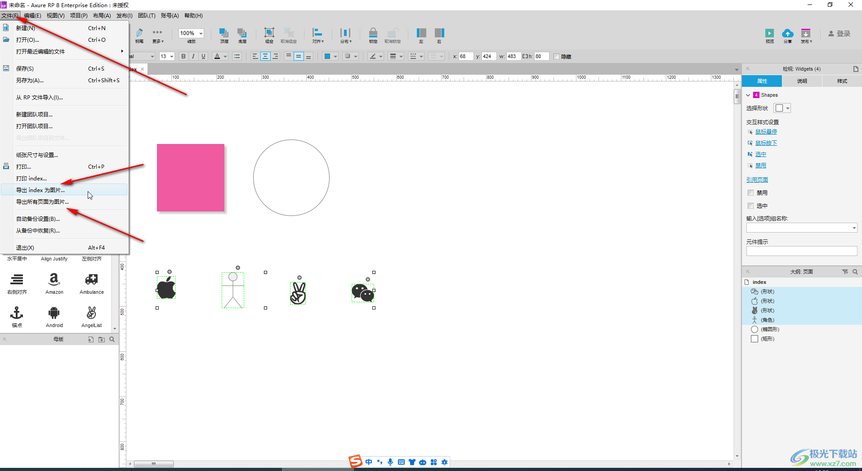Select the Pen (钢笔) tool
This screenshot has height=471, width=862.
139,35
